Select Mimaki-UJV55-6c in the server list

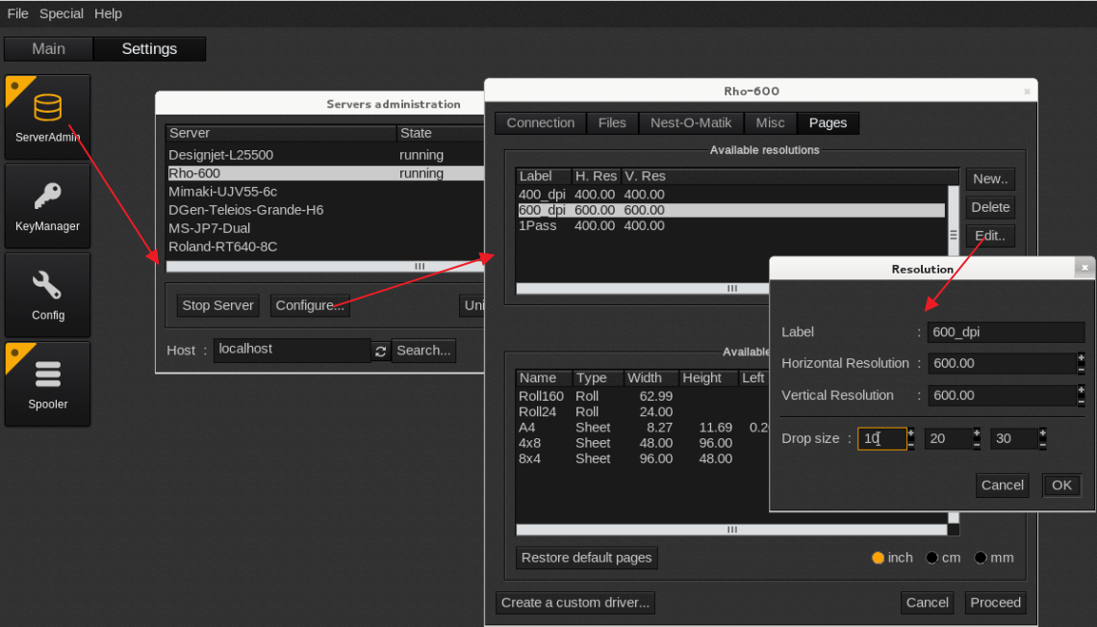tap(223, 192)
